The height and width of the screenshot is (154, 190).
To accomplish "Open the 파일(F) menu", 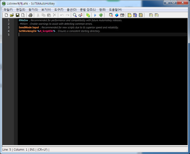I will coord(8,9).
